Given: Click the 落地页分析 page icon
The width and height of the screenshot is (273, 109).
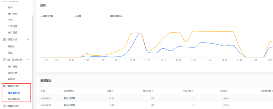Looking at the screenshot, I should point(4,86).
